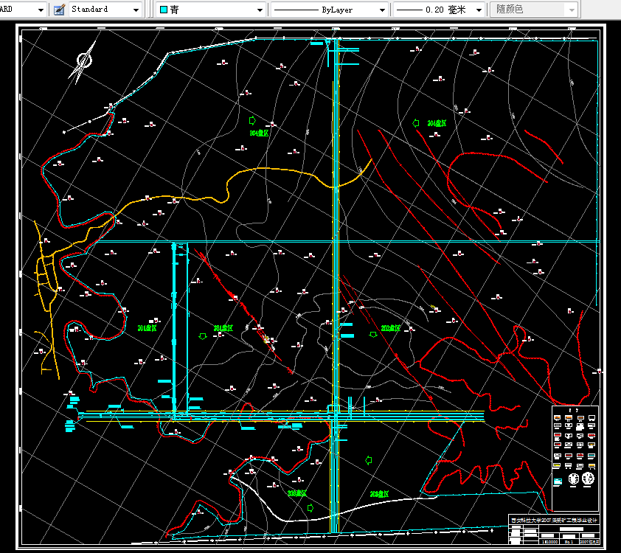621x553 pixels.
Task: Open the 青 color control dropdown
Action: pos(212,10)
